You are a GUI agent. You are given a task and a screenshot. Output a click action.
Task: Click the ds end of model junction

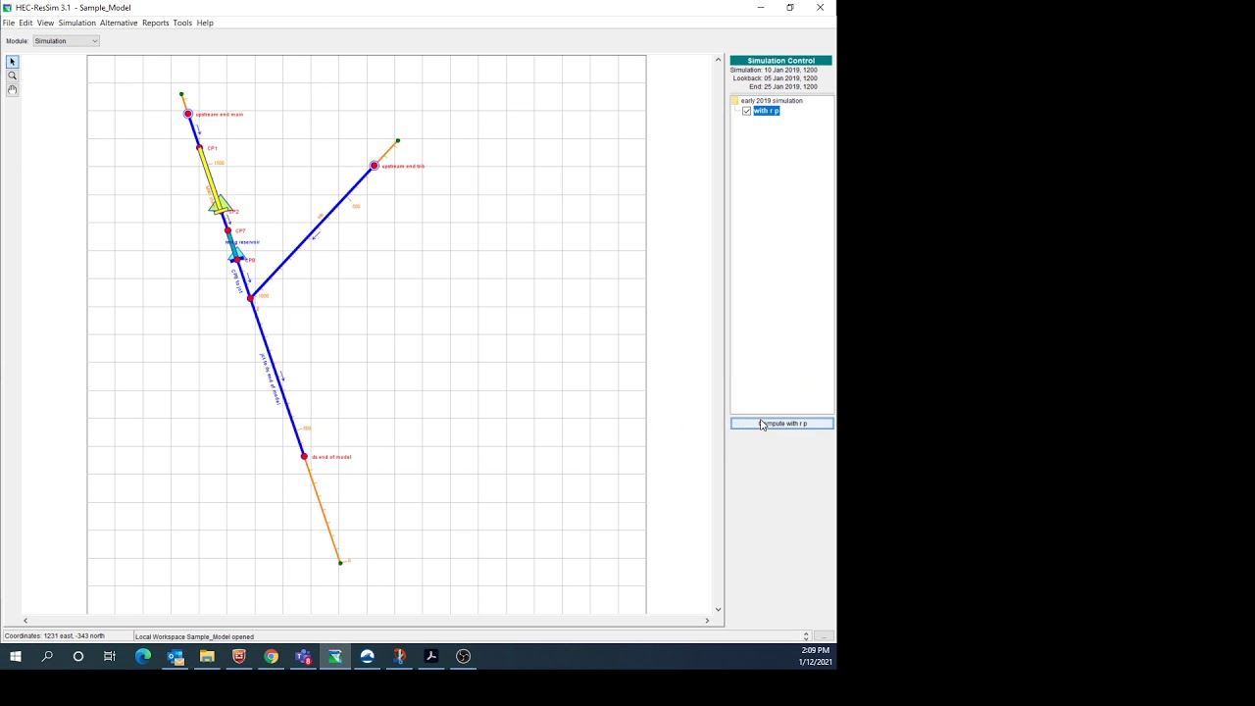[x=304, y=456]
